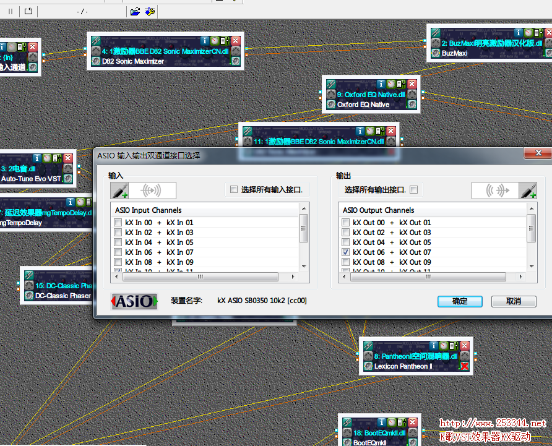This screenshot has width=552, height=446.
Task: Click the chain-link icon on Lexicon Pantheon II
Action: 368,346
